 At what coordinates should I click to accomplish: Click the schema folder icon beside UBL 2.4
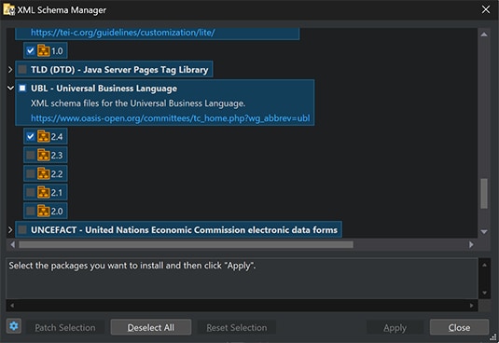(44, 136)
